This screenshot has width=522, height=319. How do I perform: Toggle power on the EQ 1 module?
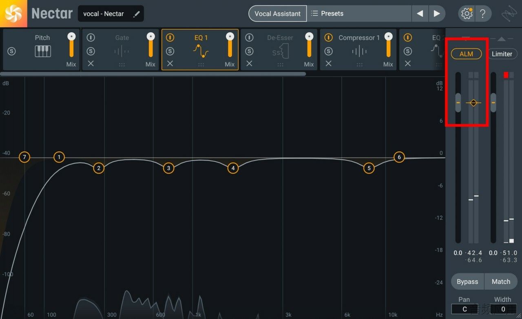(170, 38)
